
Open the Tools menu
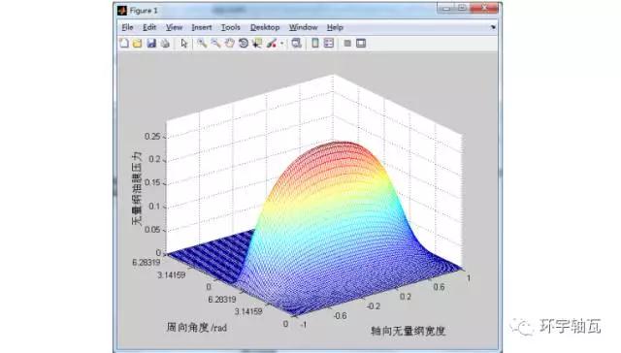231,27
